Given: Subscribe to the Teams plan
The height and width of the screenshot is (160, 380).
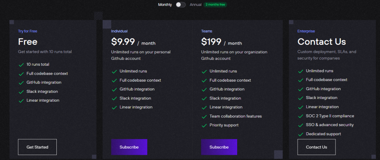Looking at the screenshot, I should coord(219,147).
